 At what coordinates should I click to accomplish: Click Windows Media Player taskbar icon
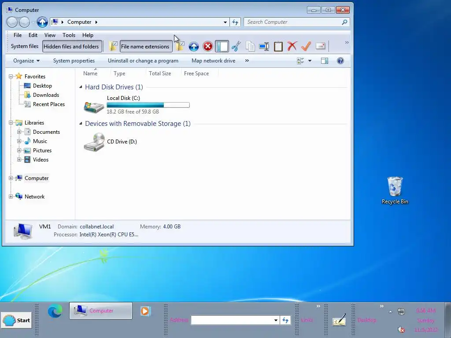(x=145, y=311)
